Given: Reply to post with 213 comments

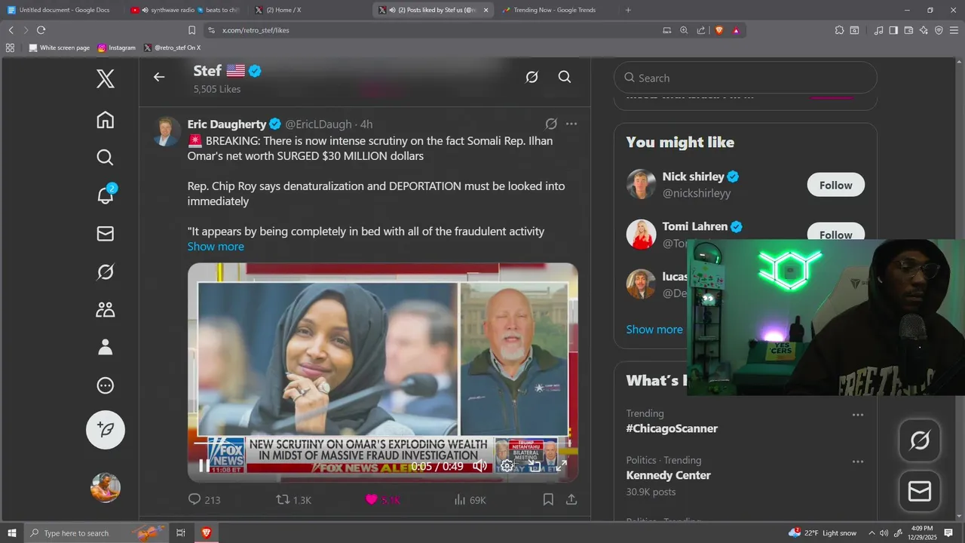Looking at the screenshot, I should point(204,499).
